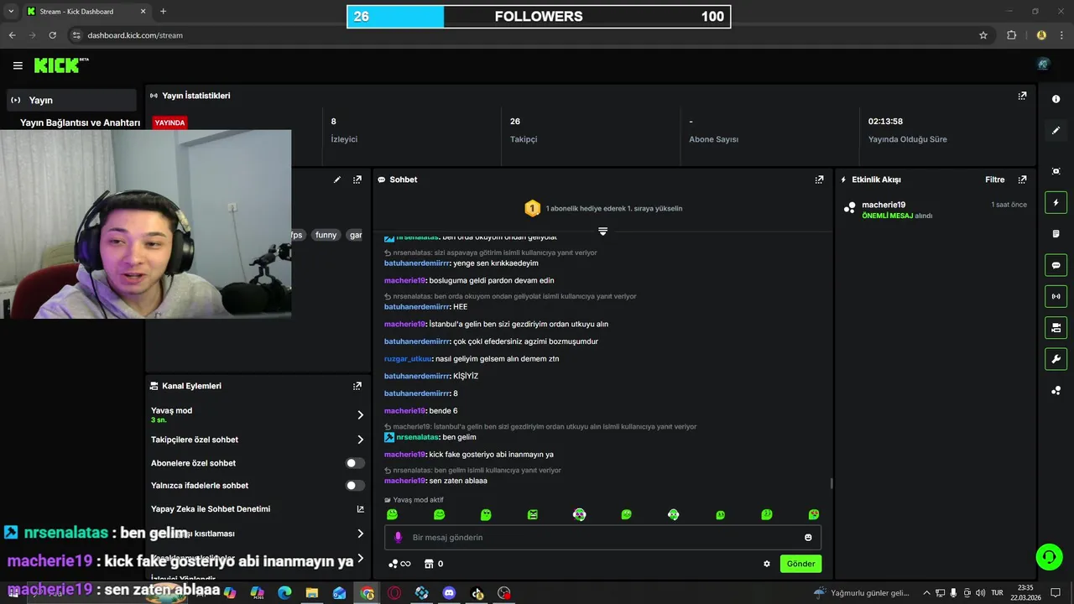Image resolution: width=1074 pixels, height=604 pixels.
Task: Show hidden system tray icons
Action: [x=926, y=593]
